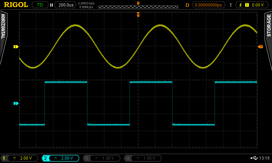Click the orange trigger marker above memory bar
The image size is (272, 163).
click(138, 3)
